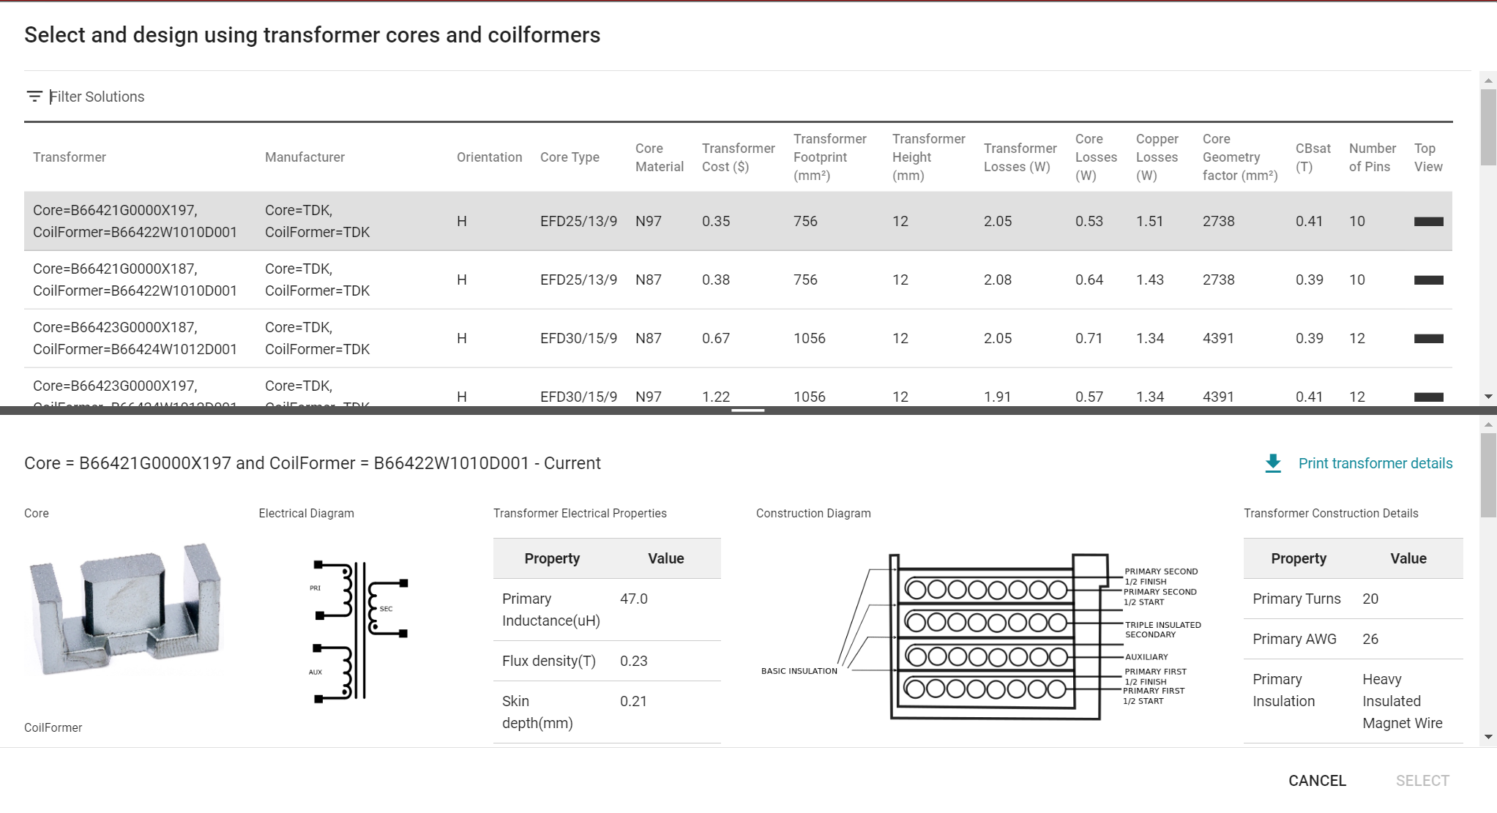Sort by CBsat (T) header

[x=1313, y=157]
